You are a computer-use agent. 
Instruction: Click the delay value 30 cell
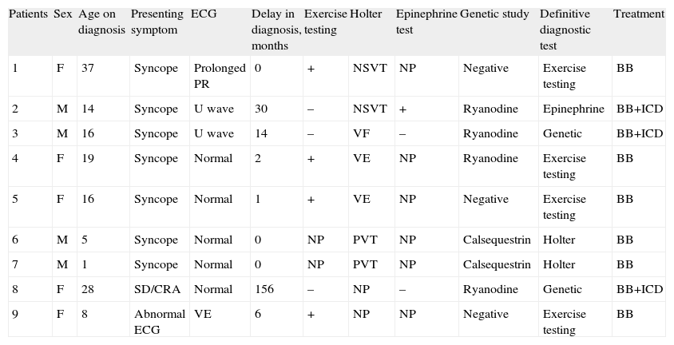coord(261,109)
